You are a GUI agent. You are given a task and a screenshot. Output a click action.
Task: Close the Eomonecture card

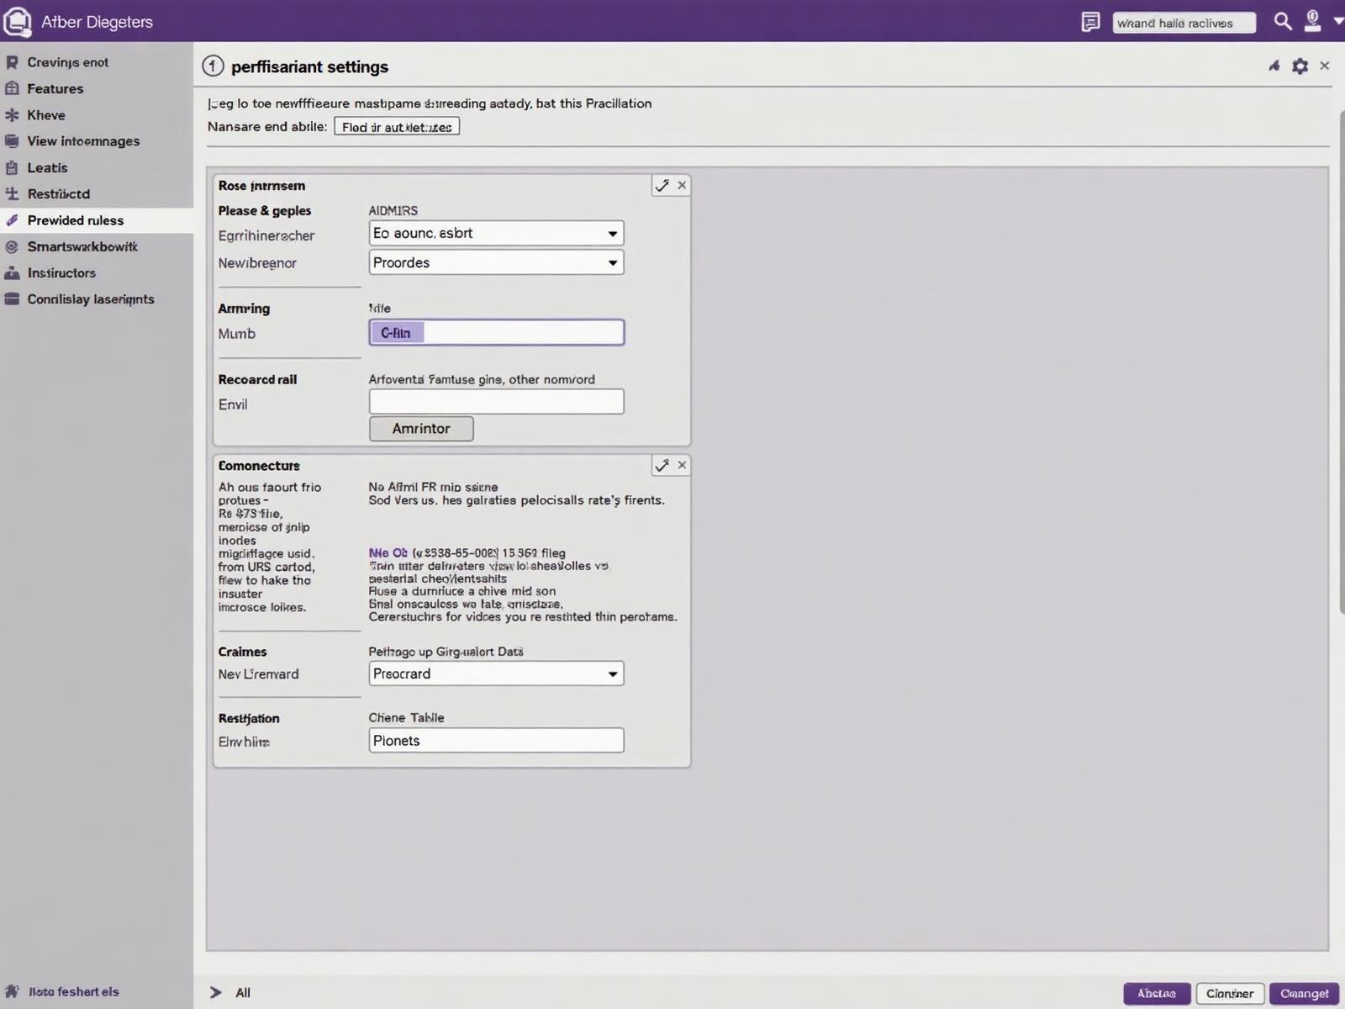(x=682, y=465)
